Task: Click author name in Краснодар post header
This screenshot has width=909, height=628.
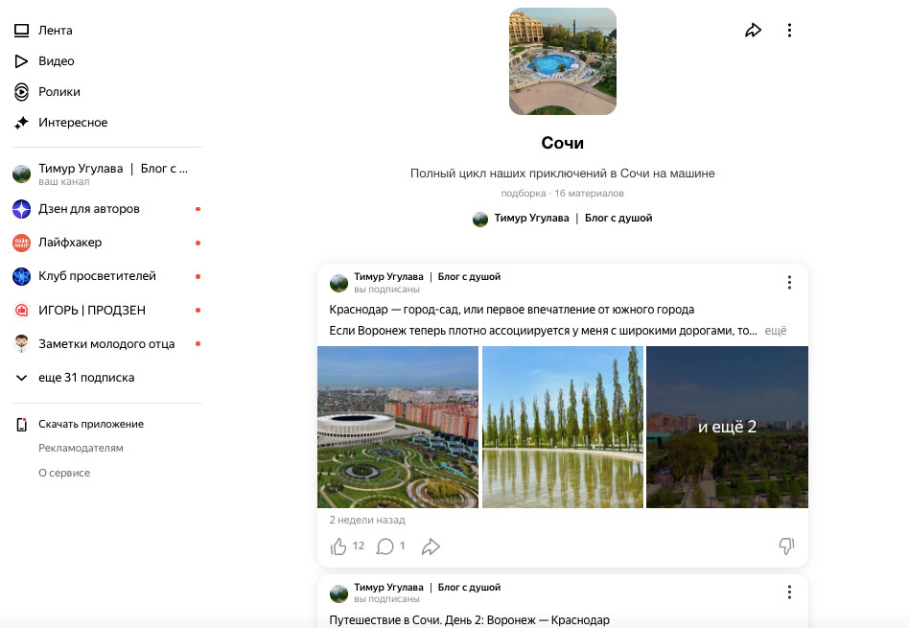Action: tap(428, 276)
